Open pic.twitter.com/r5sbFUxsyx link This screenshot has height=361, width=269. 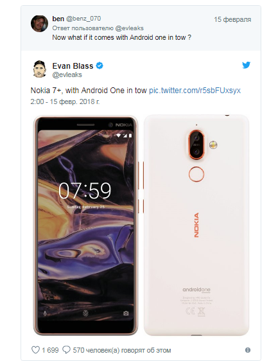click(x=195, y=90)
